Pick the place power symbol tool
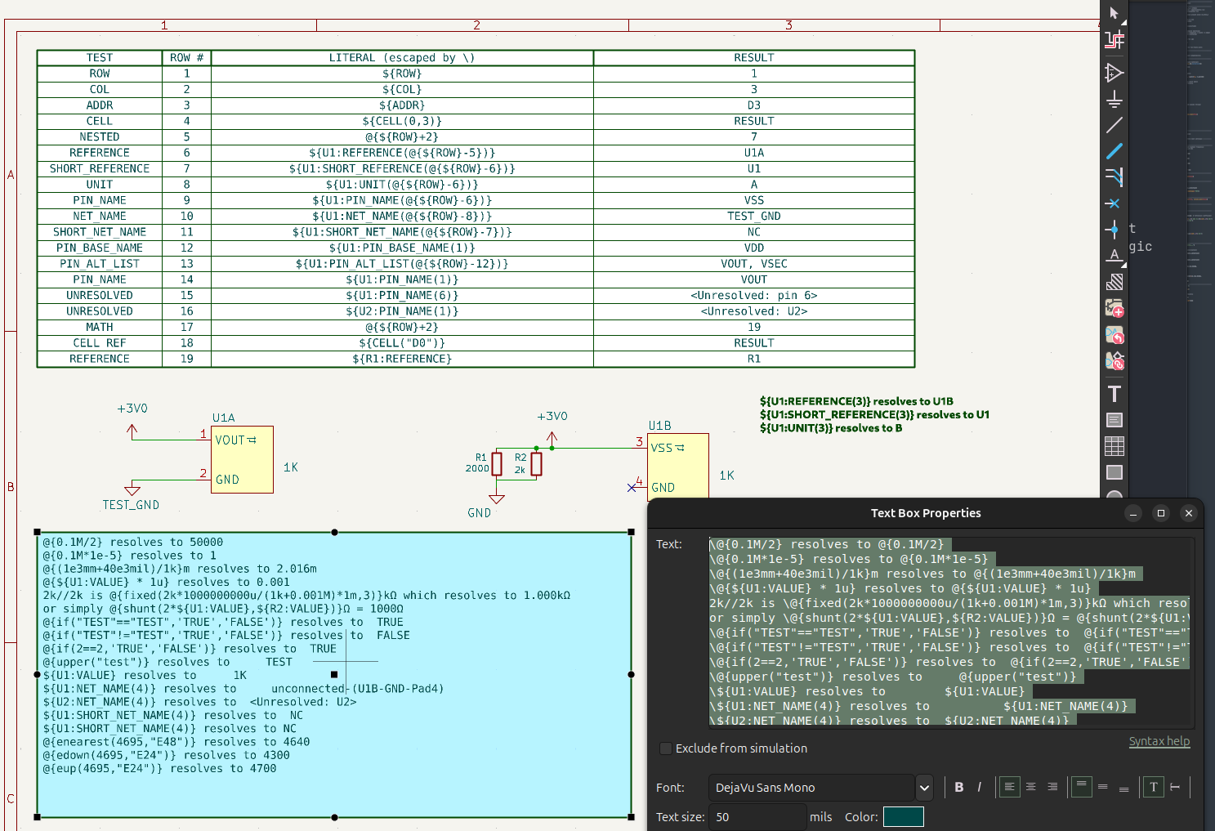This screenshot has height=831, width=1215. 1114,99
